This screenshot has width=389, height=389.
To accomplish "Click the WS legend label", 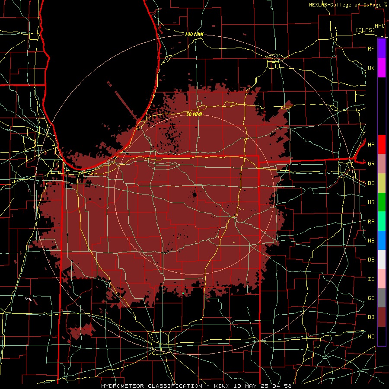I will pyautogui.click(x=371, y=240).
